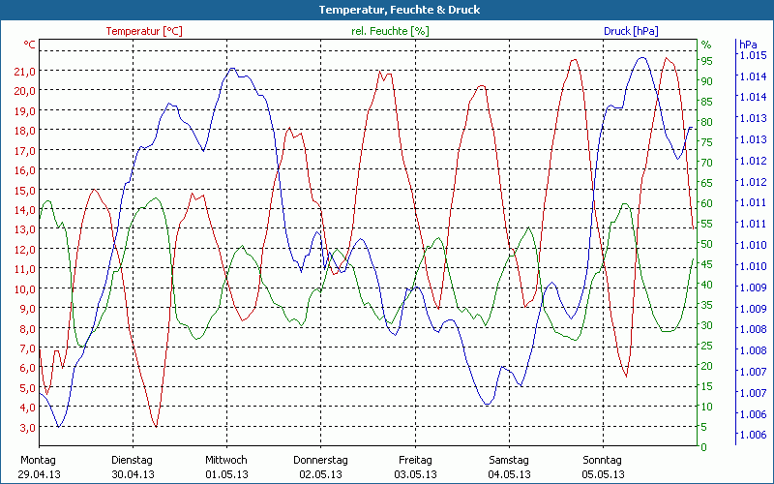Click the % unit label on humidity axis
This screenshot has height=484, width=774.
coord(706,45)
